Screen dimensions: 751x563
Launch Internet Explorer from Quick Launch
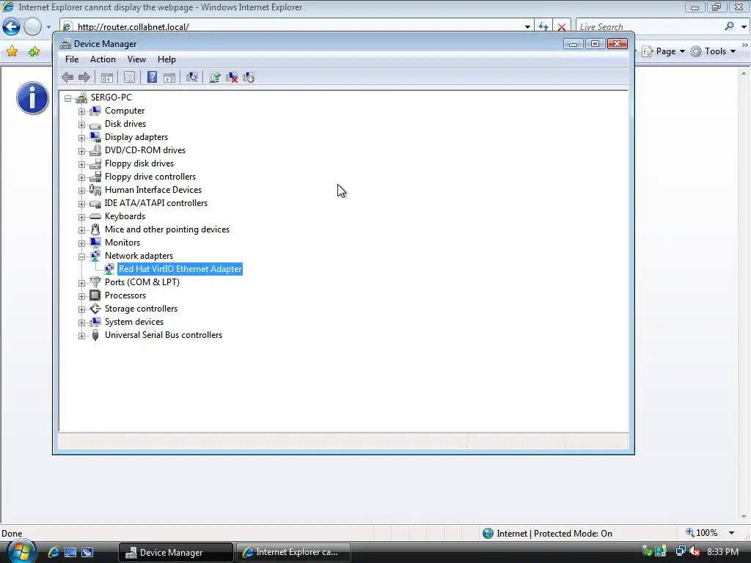53,552
